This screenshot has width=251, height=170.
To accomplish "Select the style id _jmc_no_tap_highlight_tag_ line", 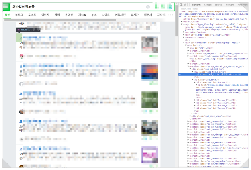I will [216, 19].
